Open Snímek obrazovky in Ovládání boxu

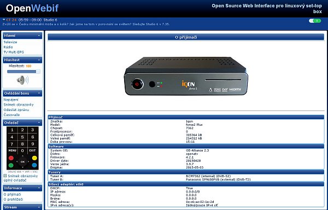click(19, 104)
